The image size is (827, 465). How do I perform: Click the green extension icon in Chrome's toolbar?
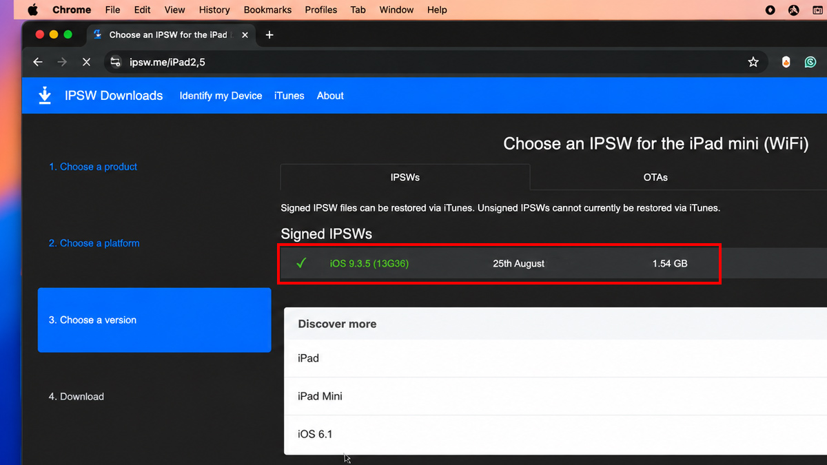(x=810, y=62)
